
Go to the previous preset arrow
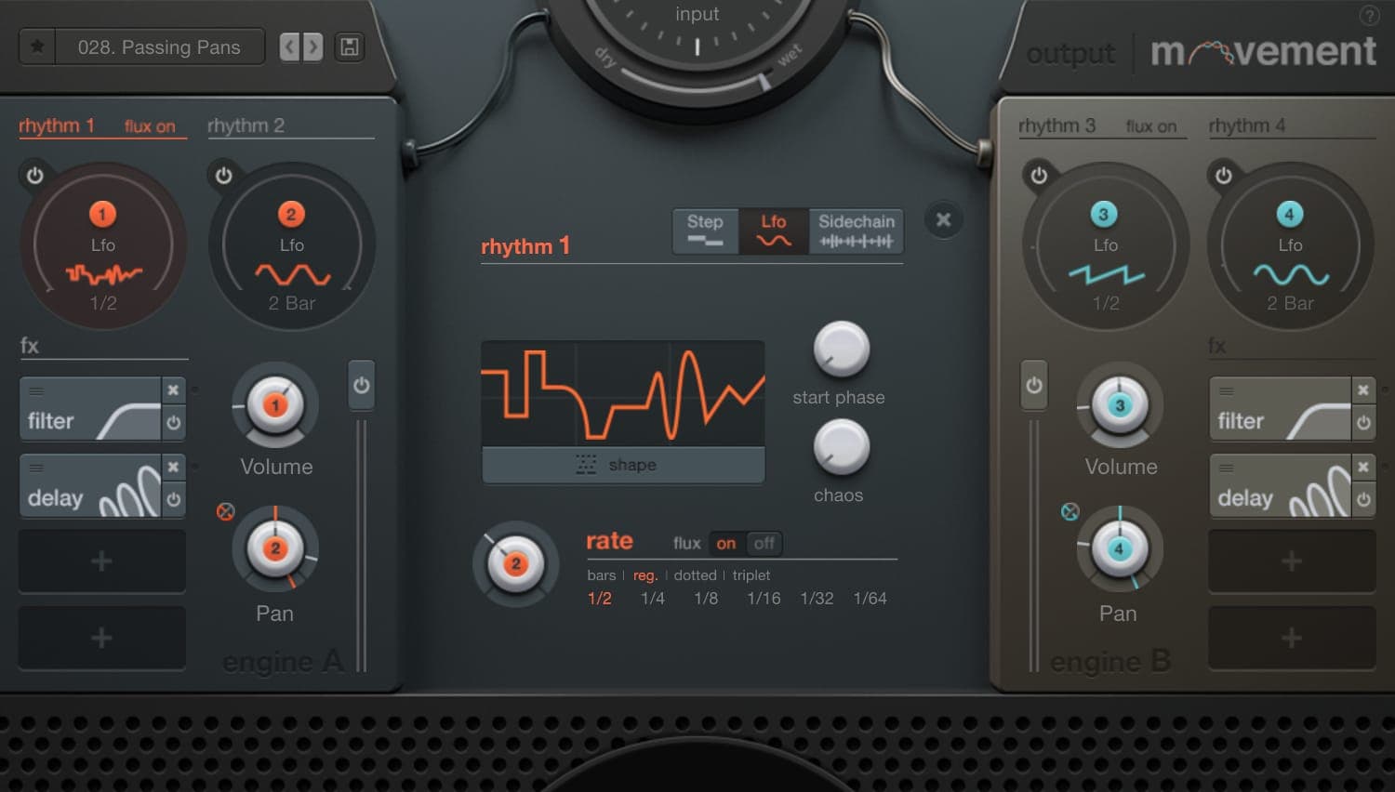click(290, 46)
